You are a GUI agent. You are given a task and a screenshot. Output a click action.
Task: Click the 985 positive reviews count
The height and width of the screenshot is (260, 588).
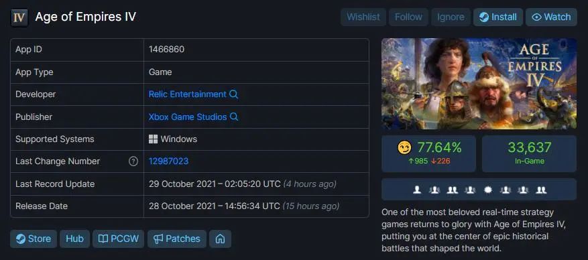(418, 161)
